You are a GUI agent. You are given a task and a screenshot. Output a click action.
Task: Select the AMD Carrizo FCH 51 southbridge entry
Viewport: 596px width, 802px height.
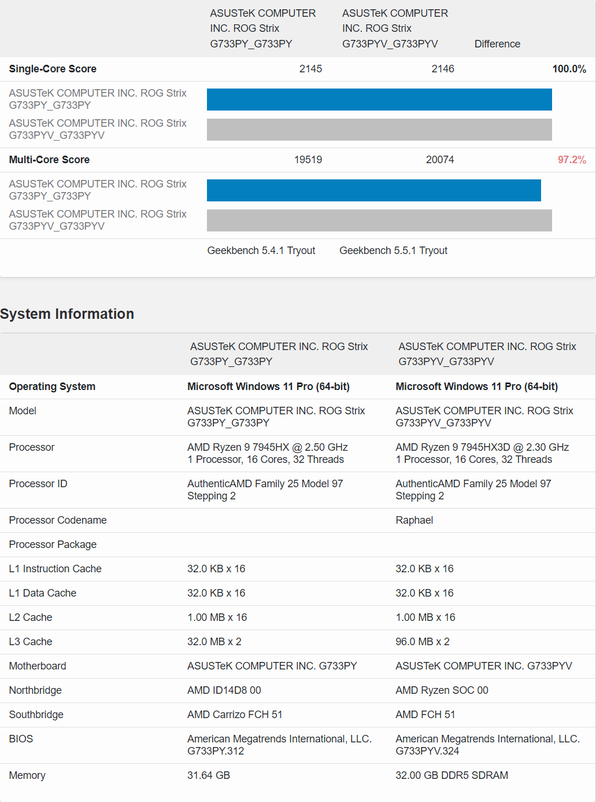pyautogui.click(x=235, y=715)
